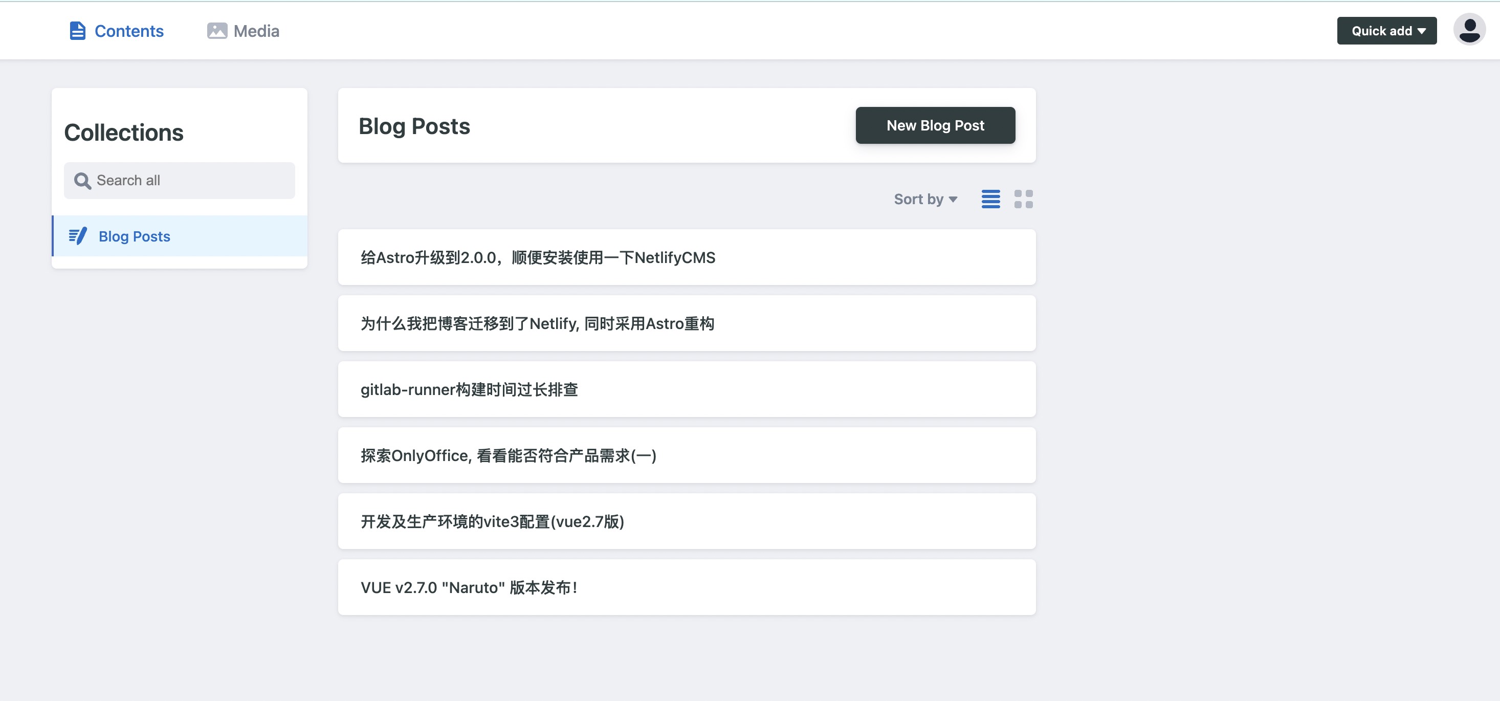Create a New Blog Post
Image resolution: width=1500 pixels, height=701 pixels.
pyautogui.click(x=935, y=125)
